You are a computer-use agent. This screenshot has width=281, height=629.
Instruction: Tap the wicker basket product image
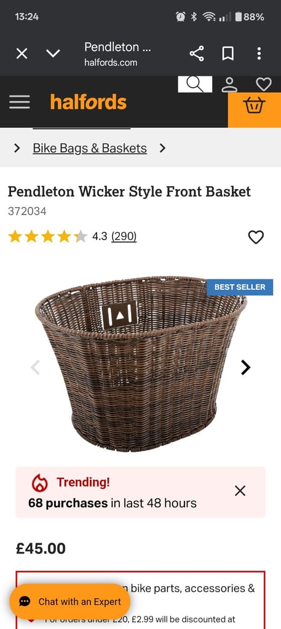(x=140, y=363)
